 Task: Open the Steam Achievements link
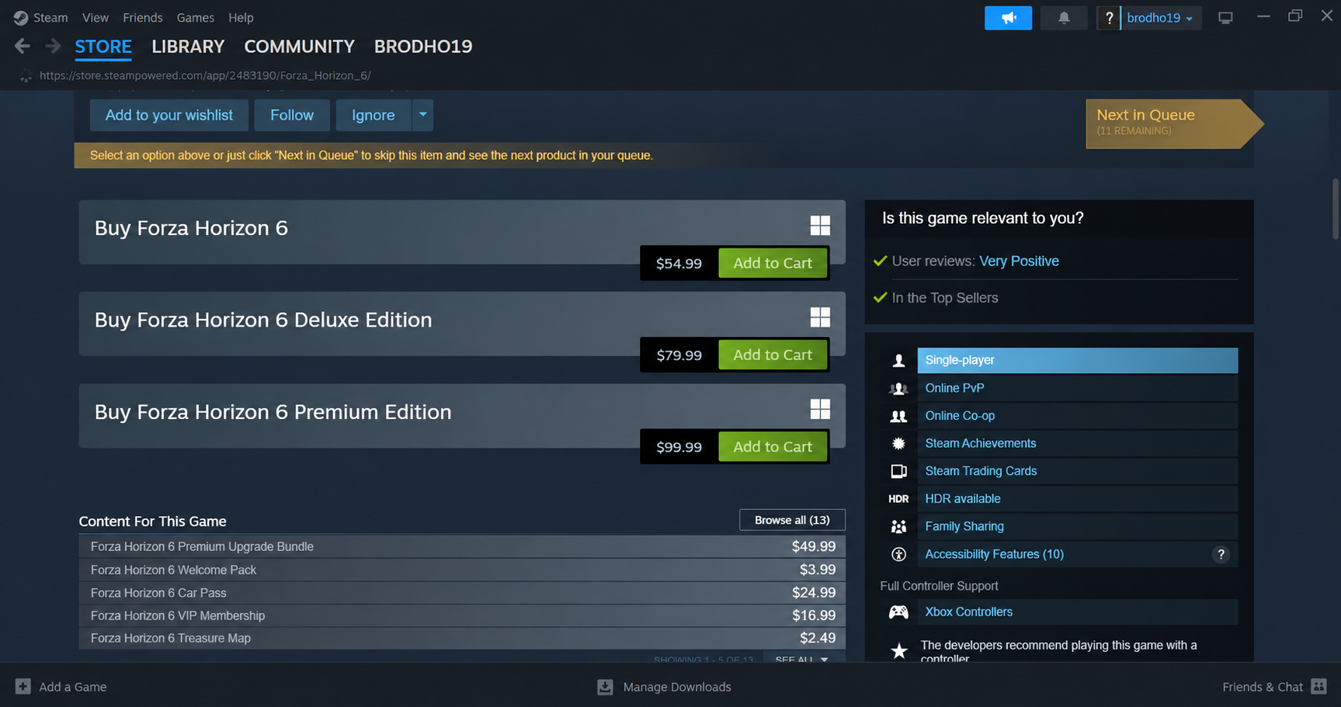pyautogui.click(x=1078, y=443)
